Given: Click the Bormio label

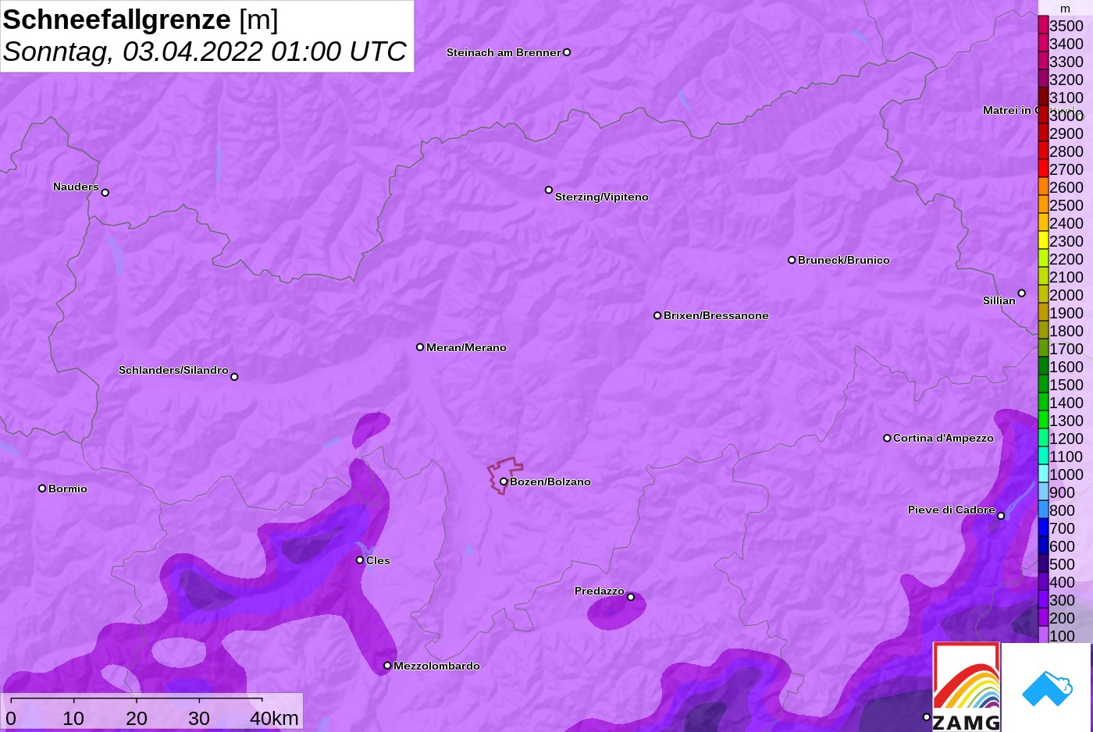Looking at the screenshot, I should pyautogui.click(x=68, y=489).
